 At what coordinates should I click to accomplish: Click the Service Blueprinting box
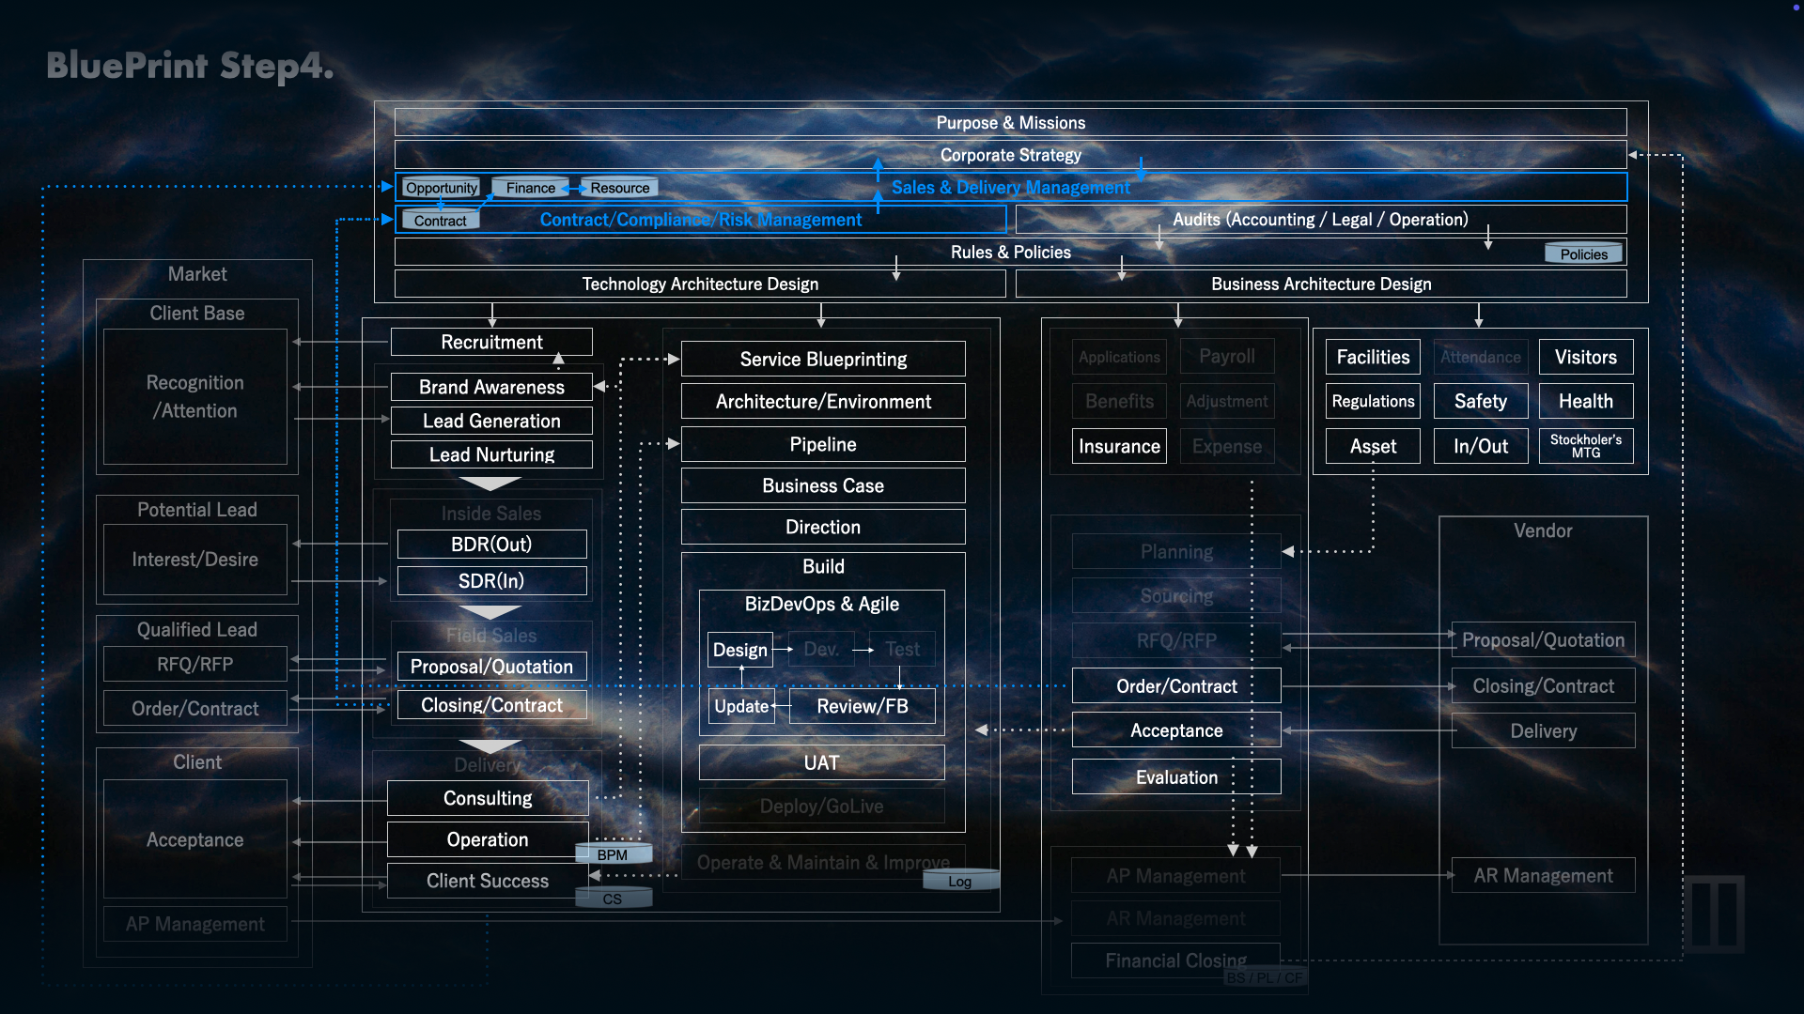click(x=823, y=359)
